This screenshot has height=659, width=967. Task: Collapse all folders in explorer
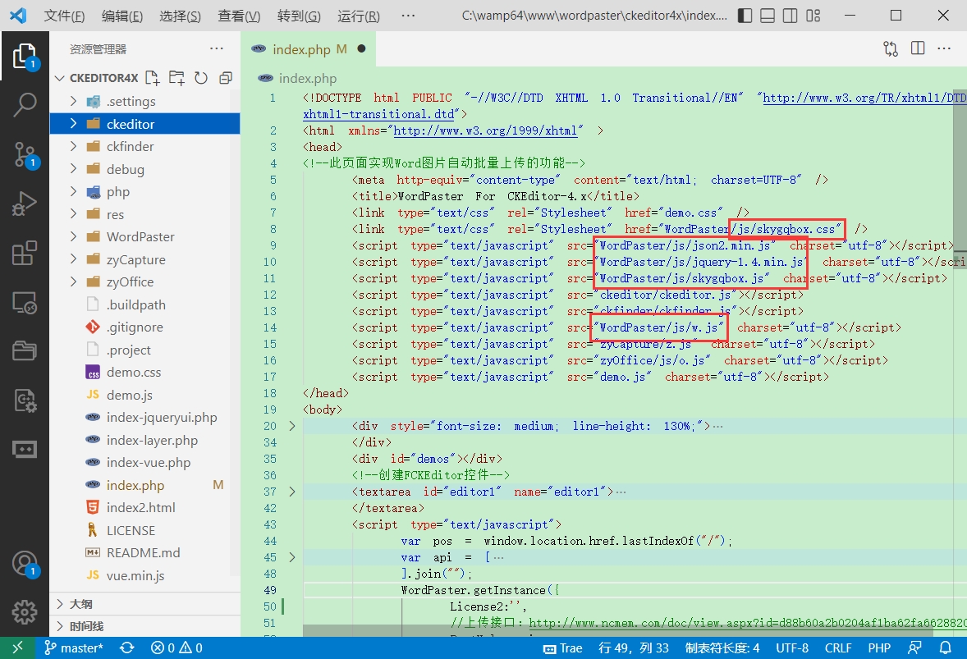point(226,78)
